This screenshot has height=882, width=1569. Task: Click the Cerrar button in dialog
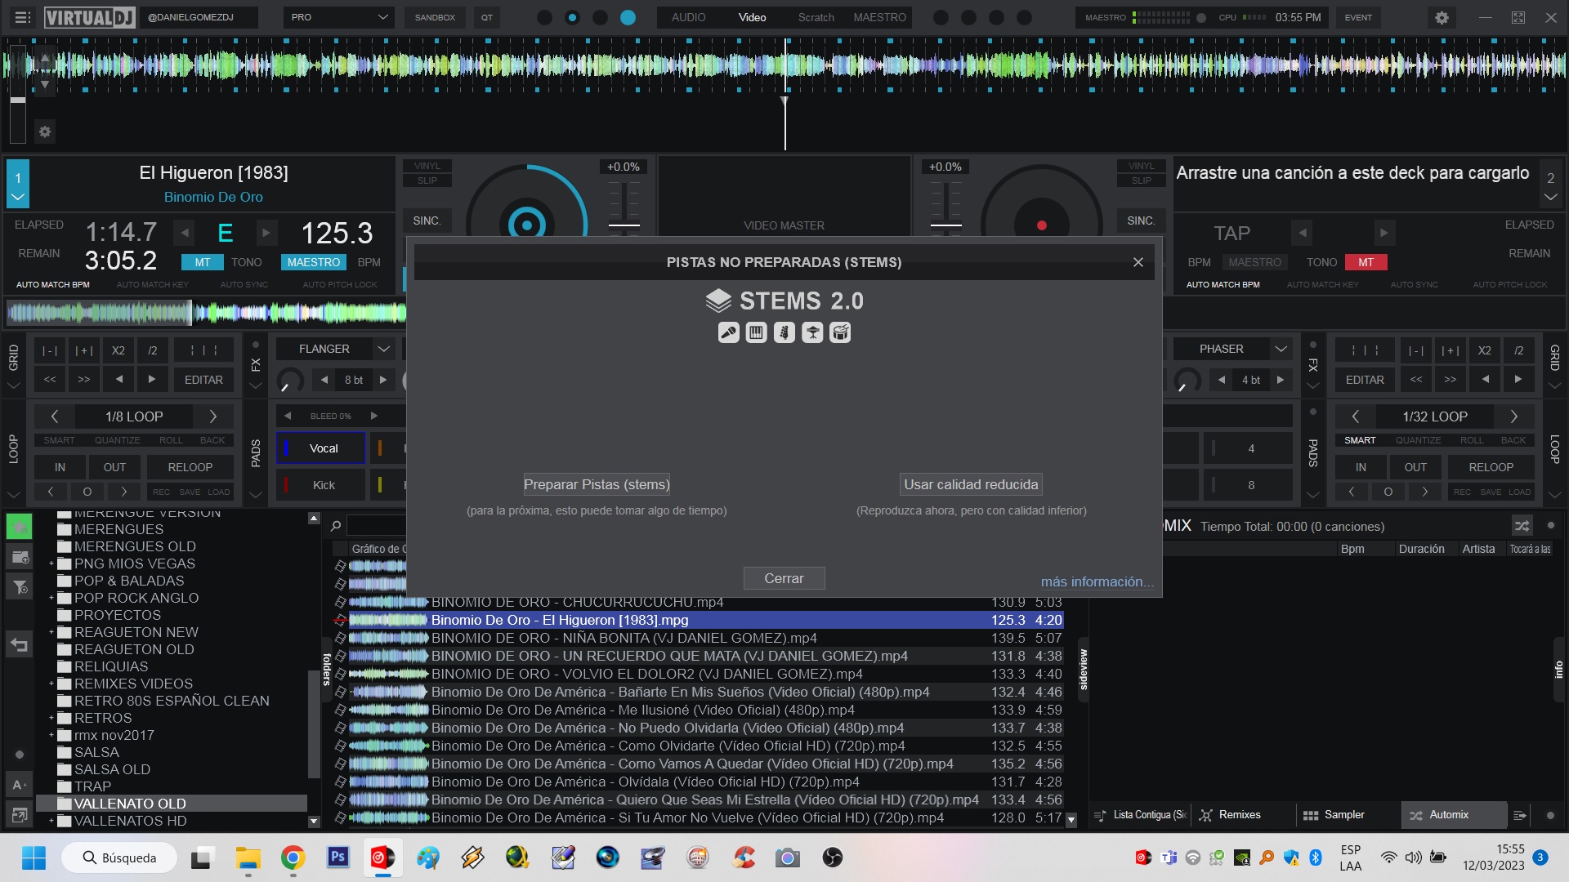tap(784, 578)
